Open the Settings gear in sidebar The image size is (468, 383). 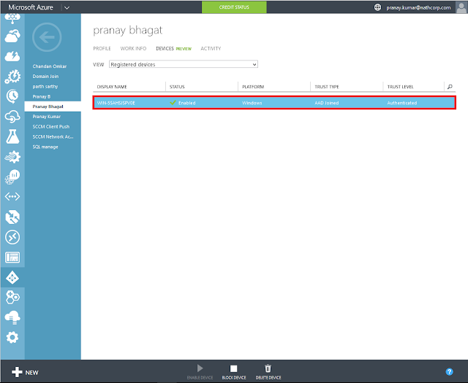(12, 338)
